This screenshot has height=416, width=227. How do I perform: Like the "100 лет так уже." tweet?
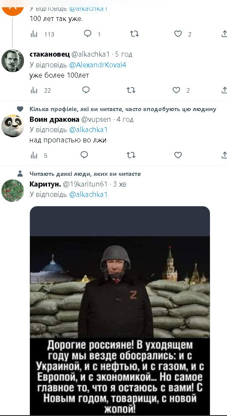click(x=178, y=34)
